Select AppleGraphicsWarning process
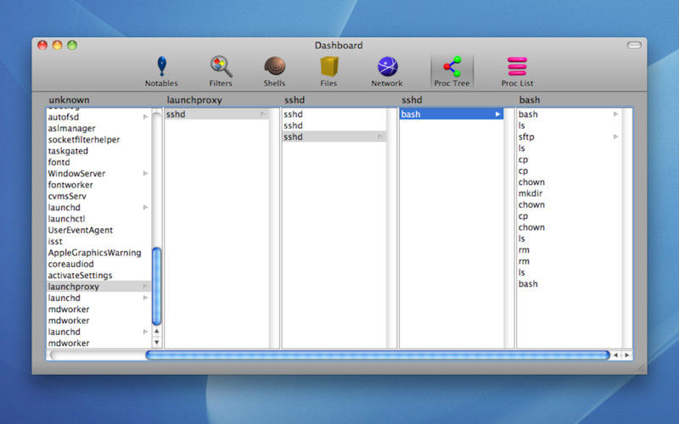The width and height of the screenshot is (679, 424). pos(98,253)
